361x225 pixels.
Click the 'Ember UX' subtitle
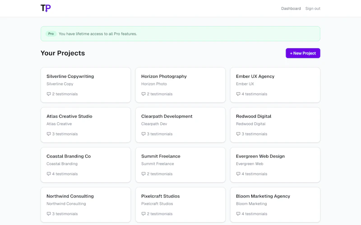(245, 84)
